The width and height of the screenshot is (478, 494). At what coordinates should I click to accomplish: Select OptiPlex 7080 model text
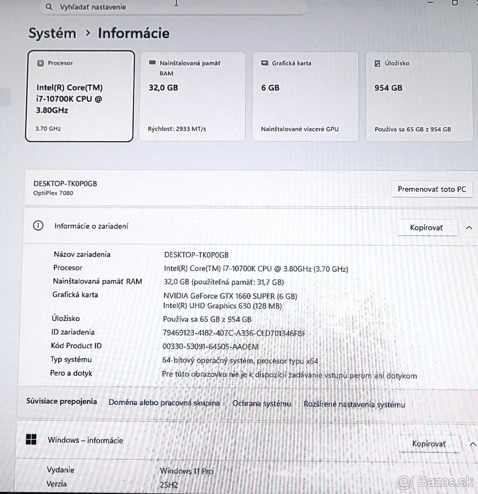click(x=53, y=193)
